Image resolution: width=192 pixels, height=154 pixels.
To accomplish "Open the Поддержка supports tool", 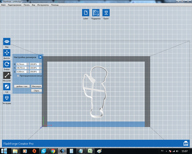I will click(x=96, y=13).
